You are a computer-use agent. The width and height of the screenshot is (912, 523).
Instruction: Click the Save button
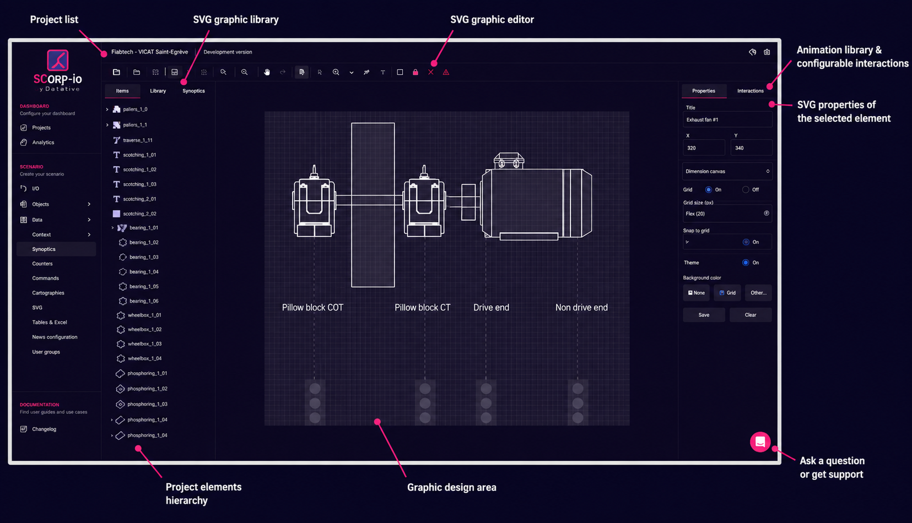tap(704, 315)
